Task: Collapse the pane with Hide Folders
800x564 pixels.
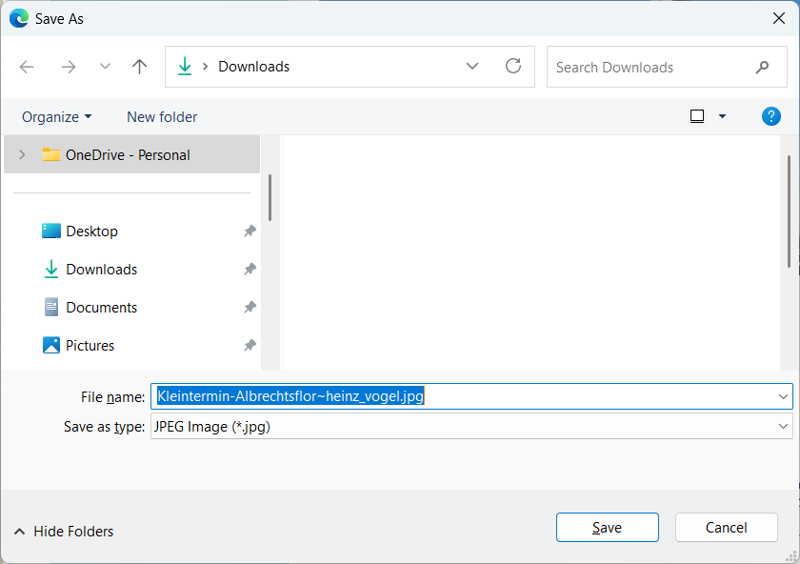Action: point(64,532)
